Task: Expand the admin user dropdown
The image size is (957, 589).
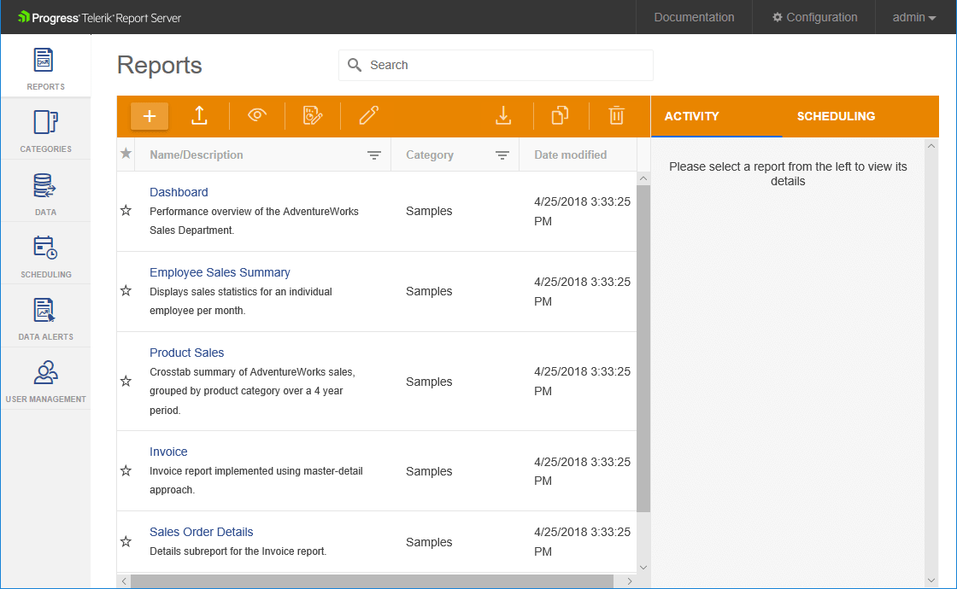Action: (x=914, y=17)
